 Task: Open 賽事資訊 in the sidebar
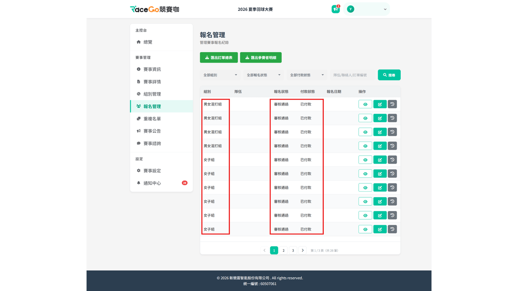(x=161, y=69)
